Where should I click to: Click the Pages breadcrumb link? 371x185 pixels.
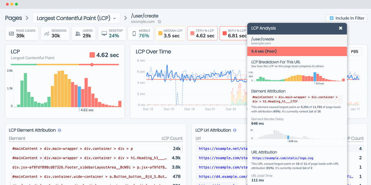(x=14, y=18)
